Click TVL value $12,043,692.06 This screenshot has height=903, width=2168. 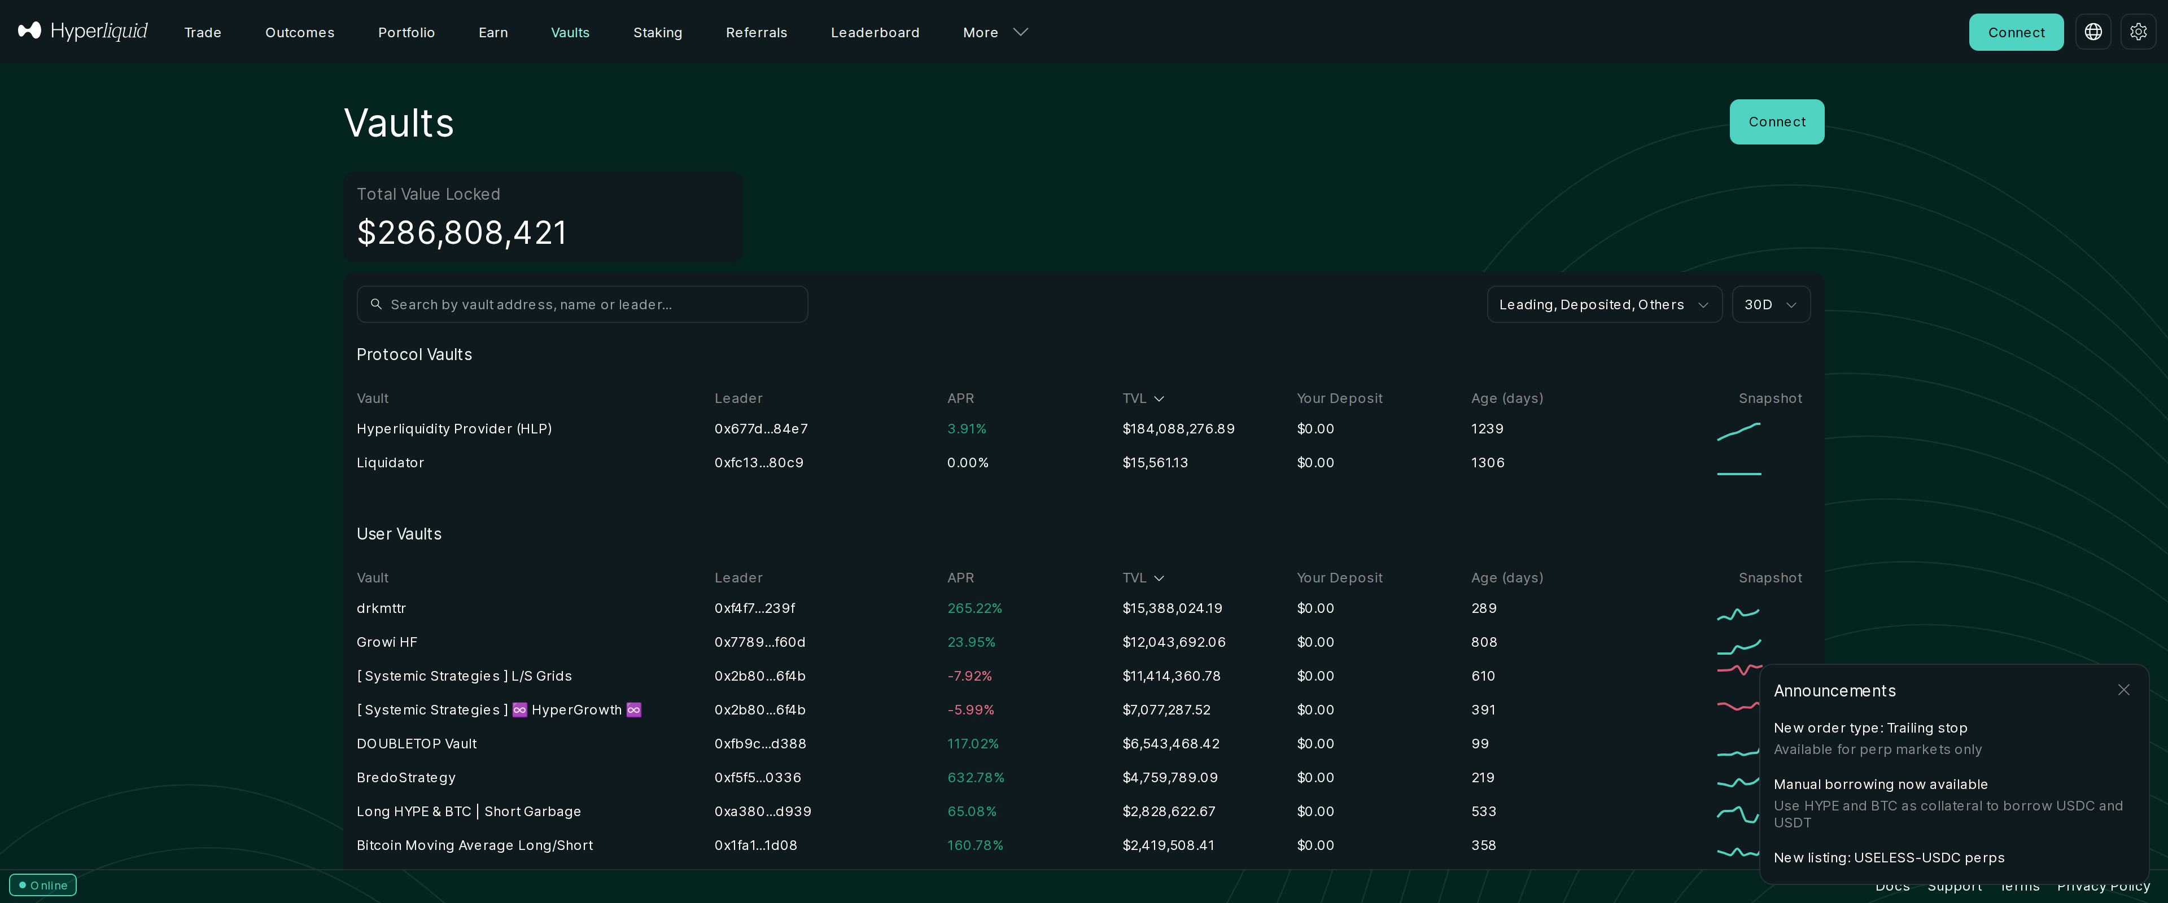coord(1174,641)
